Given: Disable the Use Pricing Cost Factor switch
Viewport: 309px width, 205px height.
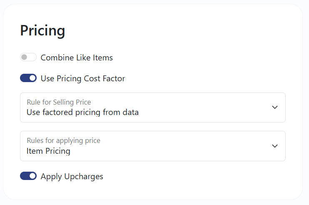Looking at the screenshot, I should (28, 78).
